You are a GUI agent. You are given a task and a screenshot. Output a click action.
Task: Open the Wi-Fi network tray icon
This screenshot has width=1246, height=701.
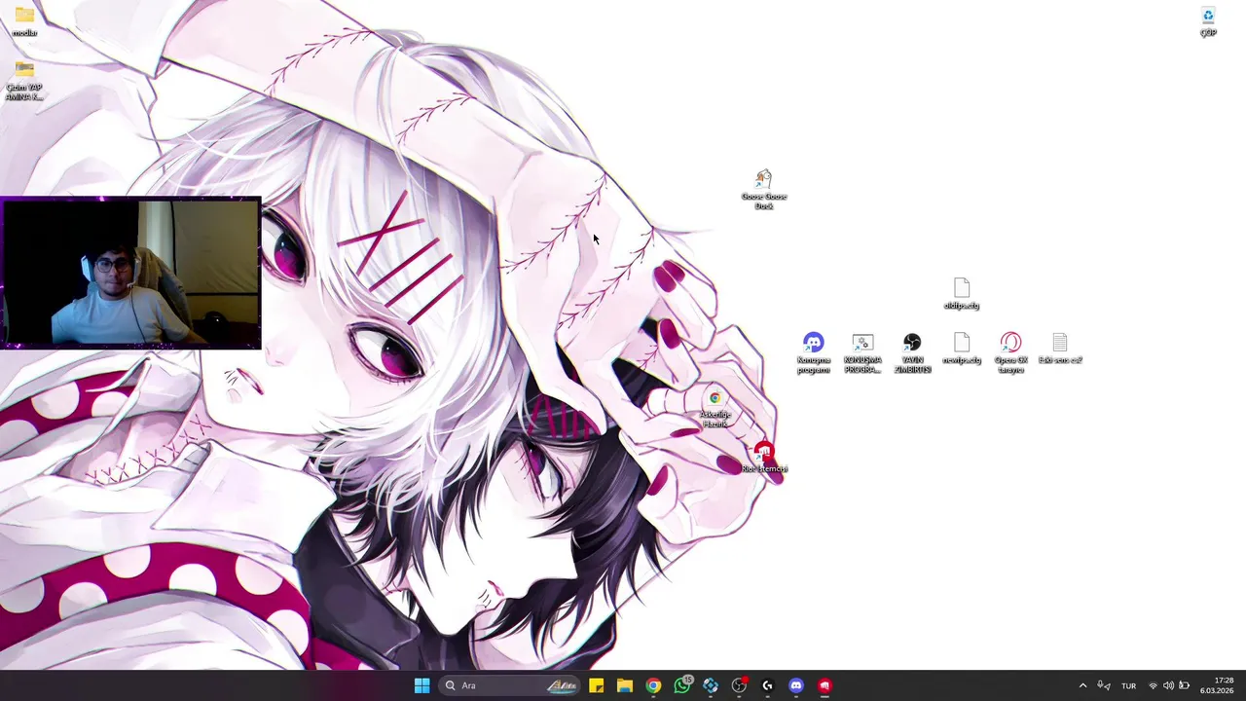click(x=1153, y=685)
